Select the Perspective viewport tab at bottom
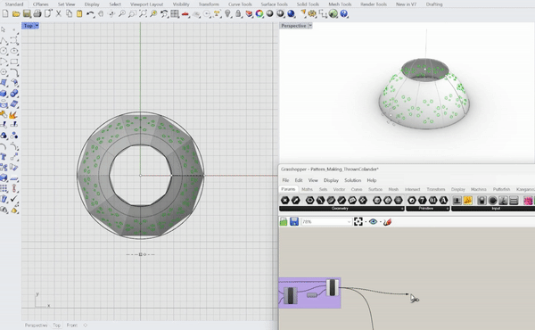The width and height of the screenshot is (535, 330). 36,326
